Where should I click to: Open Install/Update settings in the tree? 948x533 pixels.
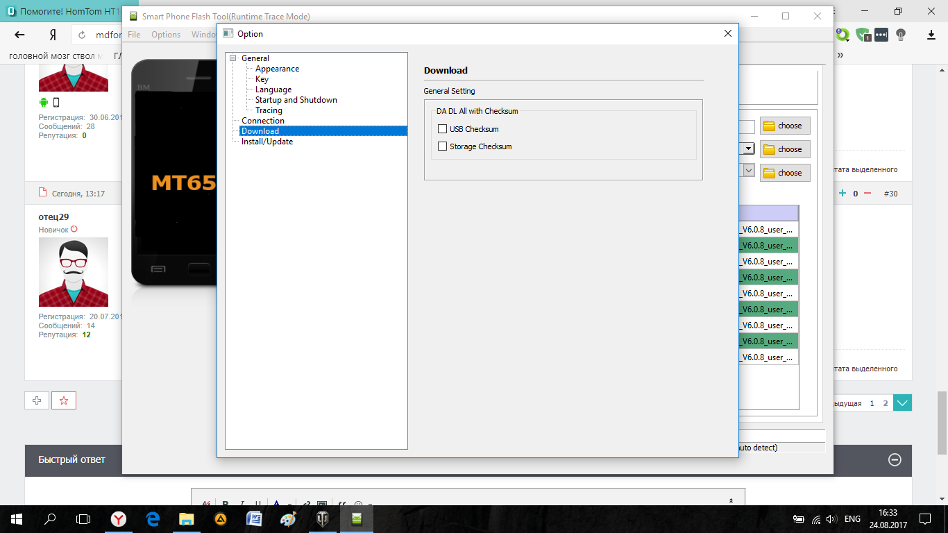pyautogui.click(x=267, y=142)
